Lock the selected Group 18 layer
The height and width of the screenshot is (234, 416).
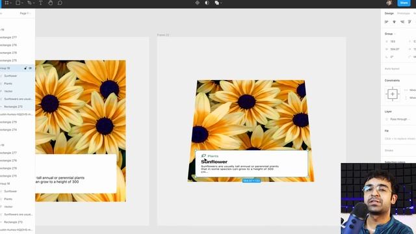(x=25, y=68)
